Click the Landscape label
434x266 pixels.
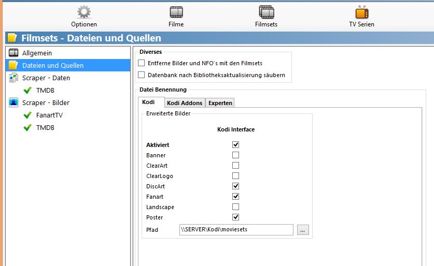pyautogui.click(x=160, y=207)
